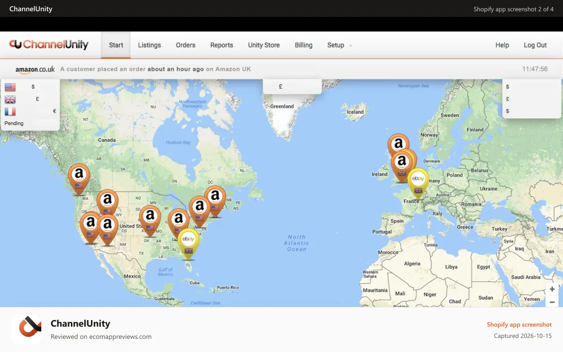The width and height of the screenshot is (563, 352).
Task: Click the eBay marker over Florida
Action: pyautogui.click(x=188, y=244)
